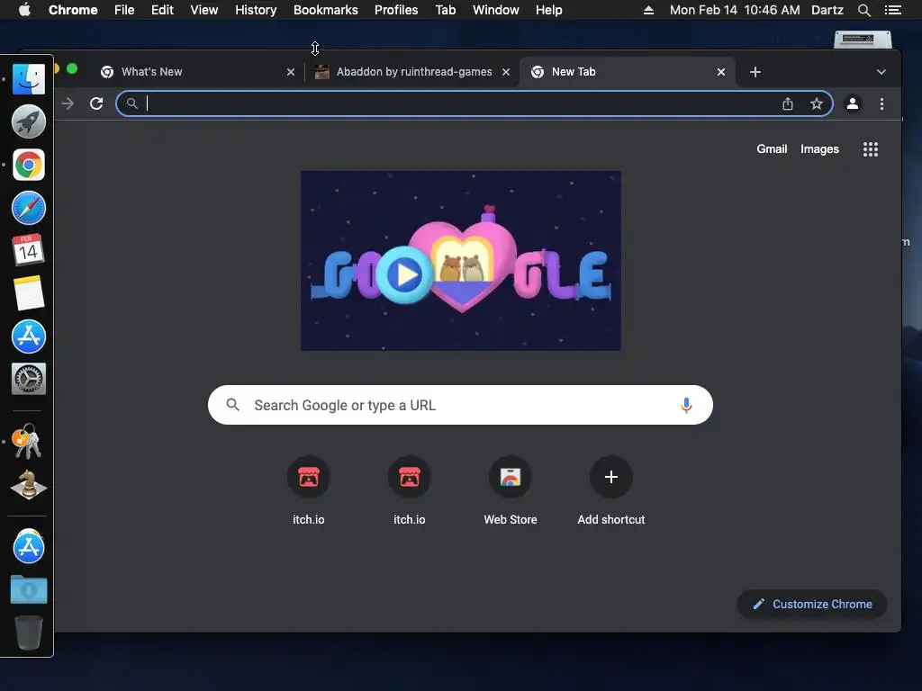Click the Add shortcut plus button
922x691 pixels.
[611, 477]
